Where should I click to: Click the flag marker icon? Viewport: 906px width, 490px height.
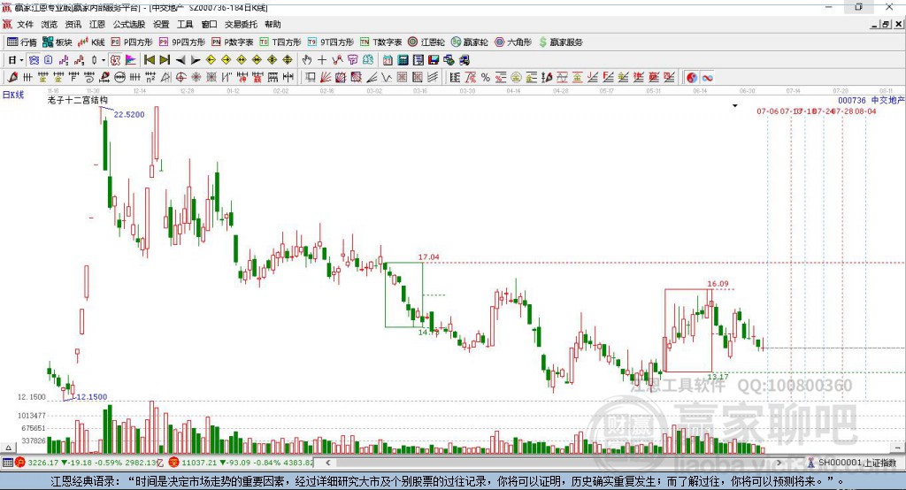click(131, 60)
